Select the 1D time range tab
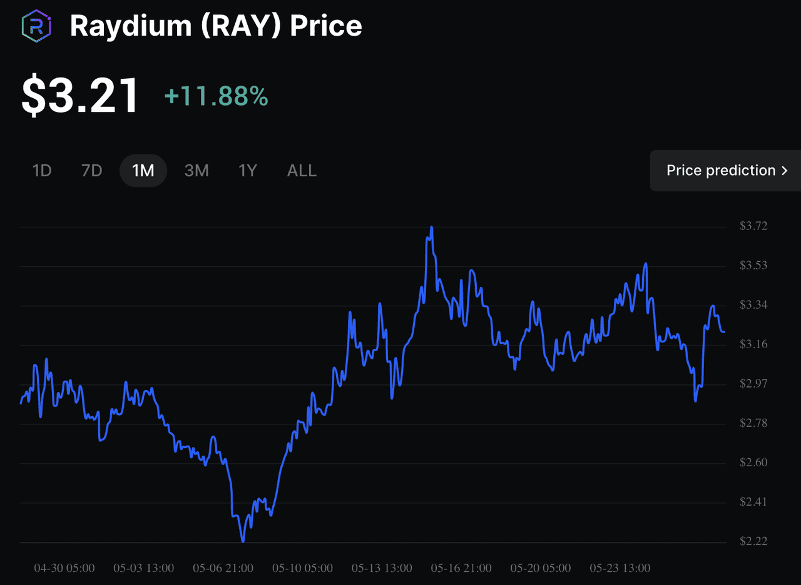Viewport: 801px width, 585px height. (41, 171)
